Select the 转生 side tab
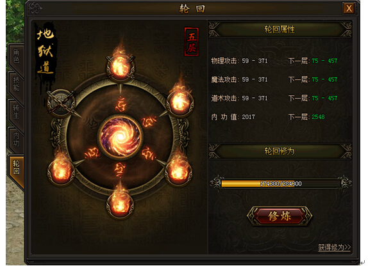The width and height of the screenshot is (368, 266). 16,112
